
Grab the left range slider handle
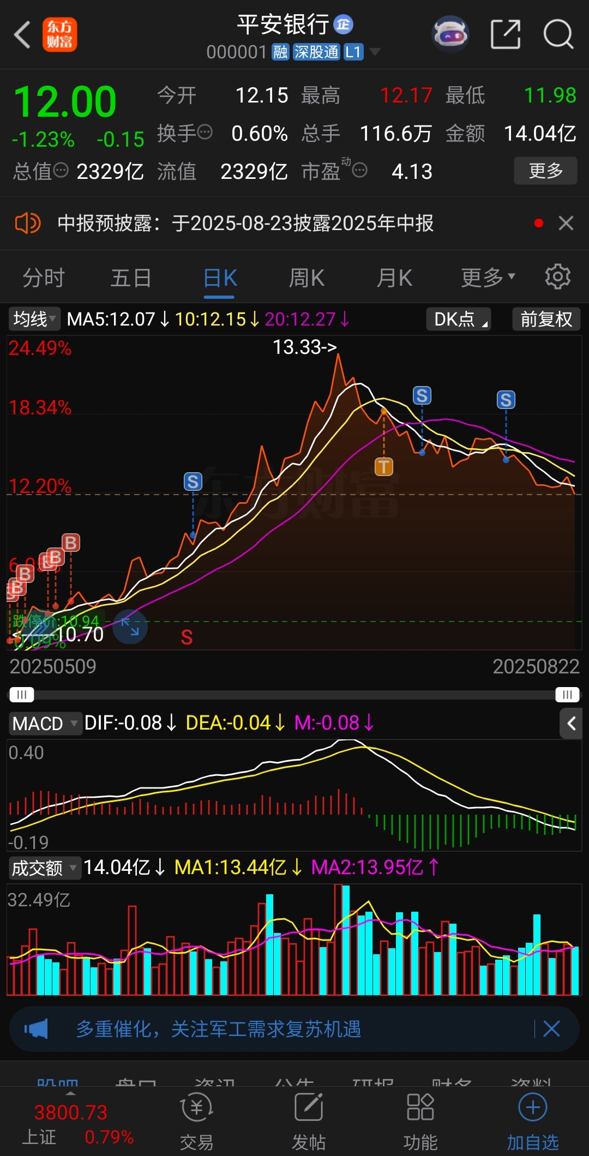point(22,695)
